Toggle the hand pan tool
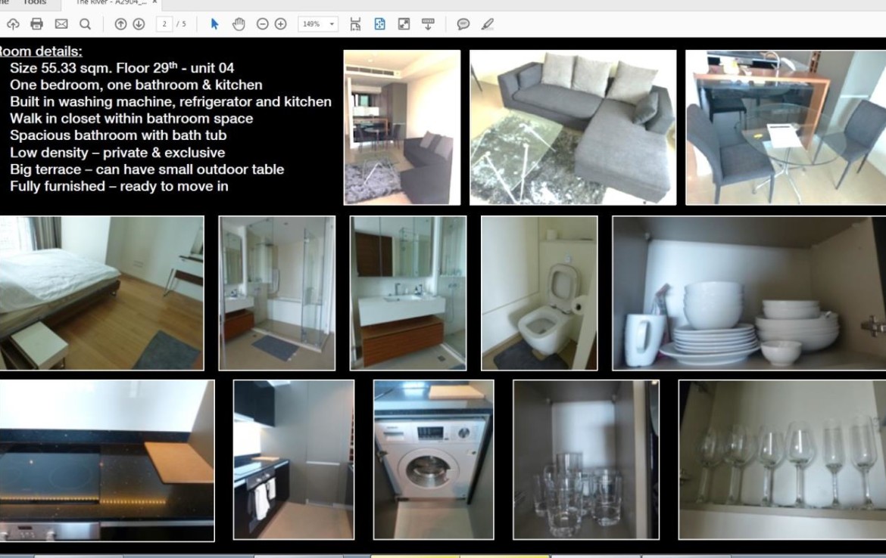Viewport: 886px width, 558px height. click(239, 24)
